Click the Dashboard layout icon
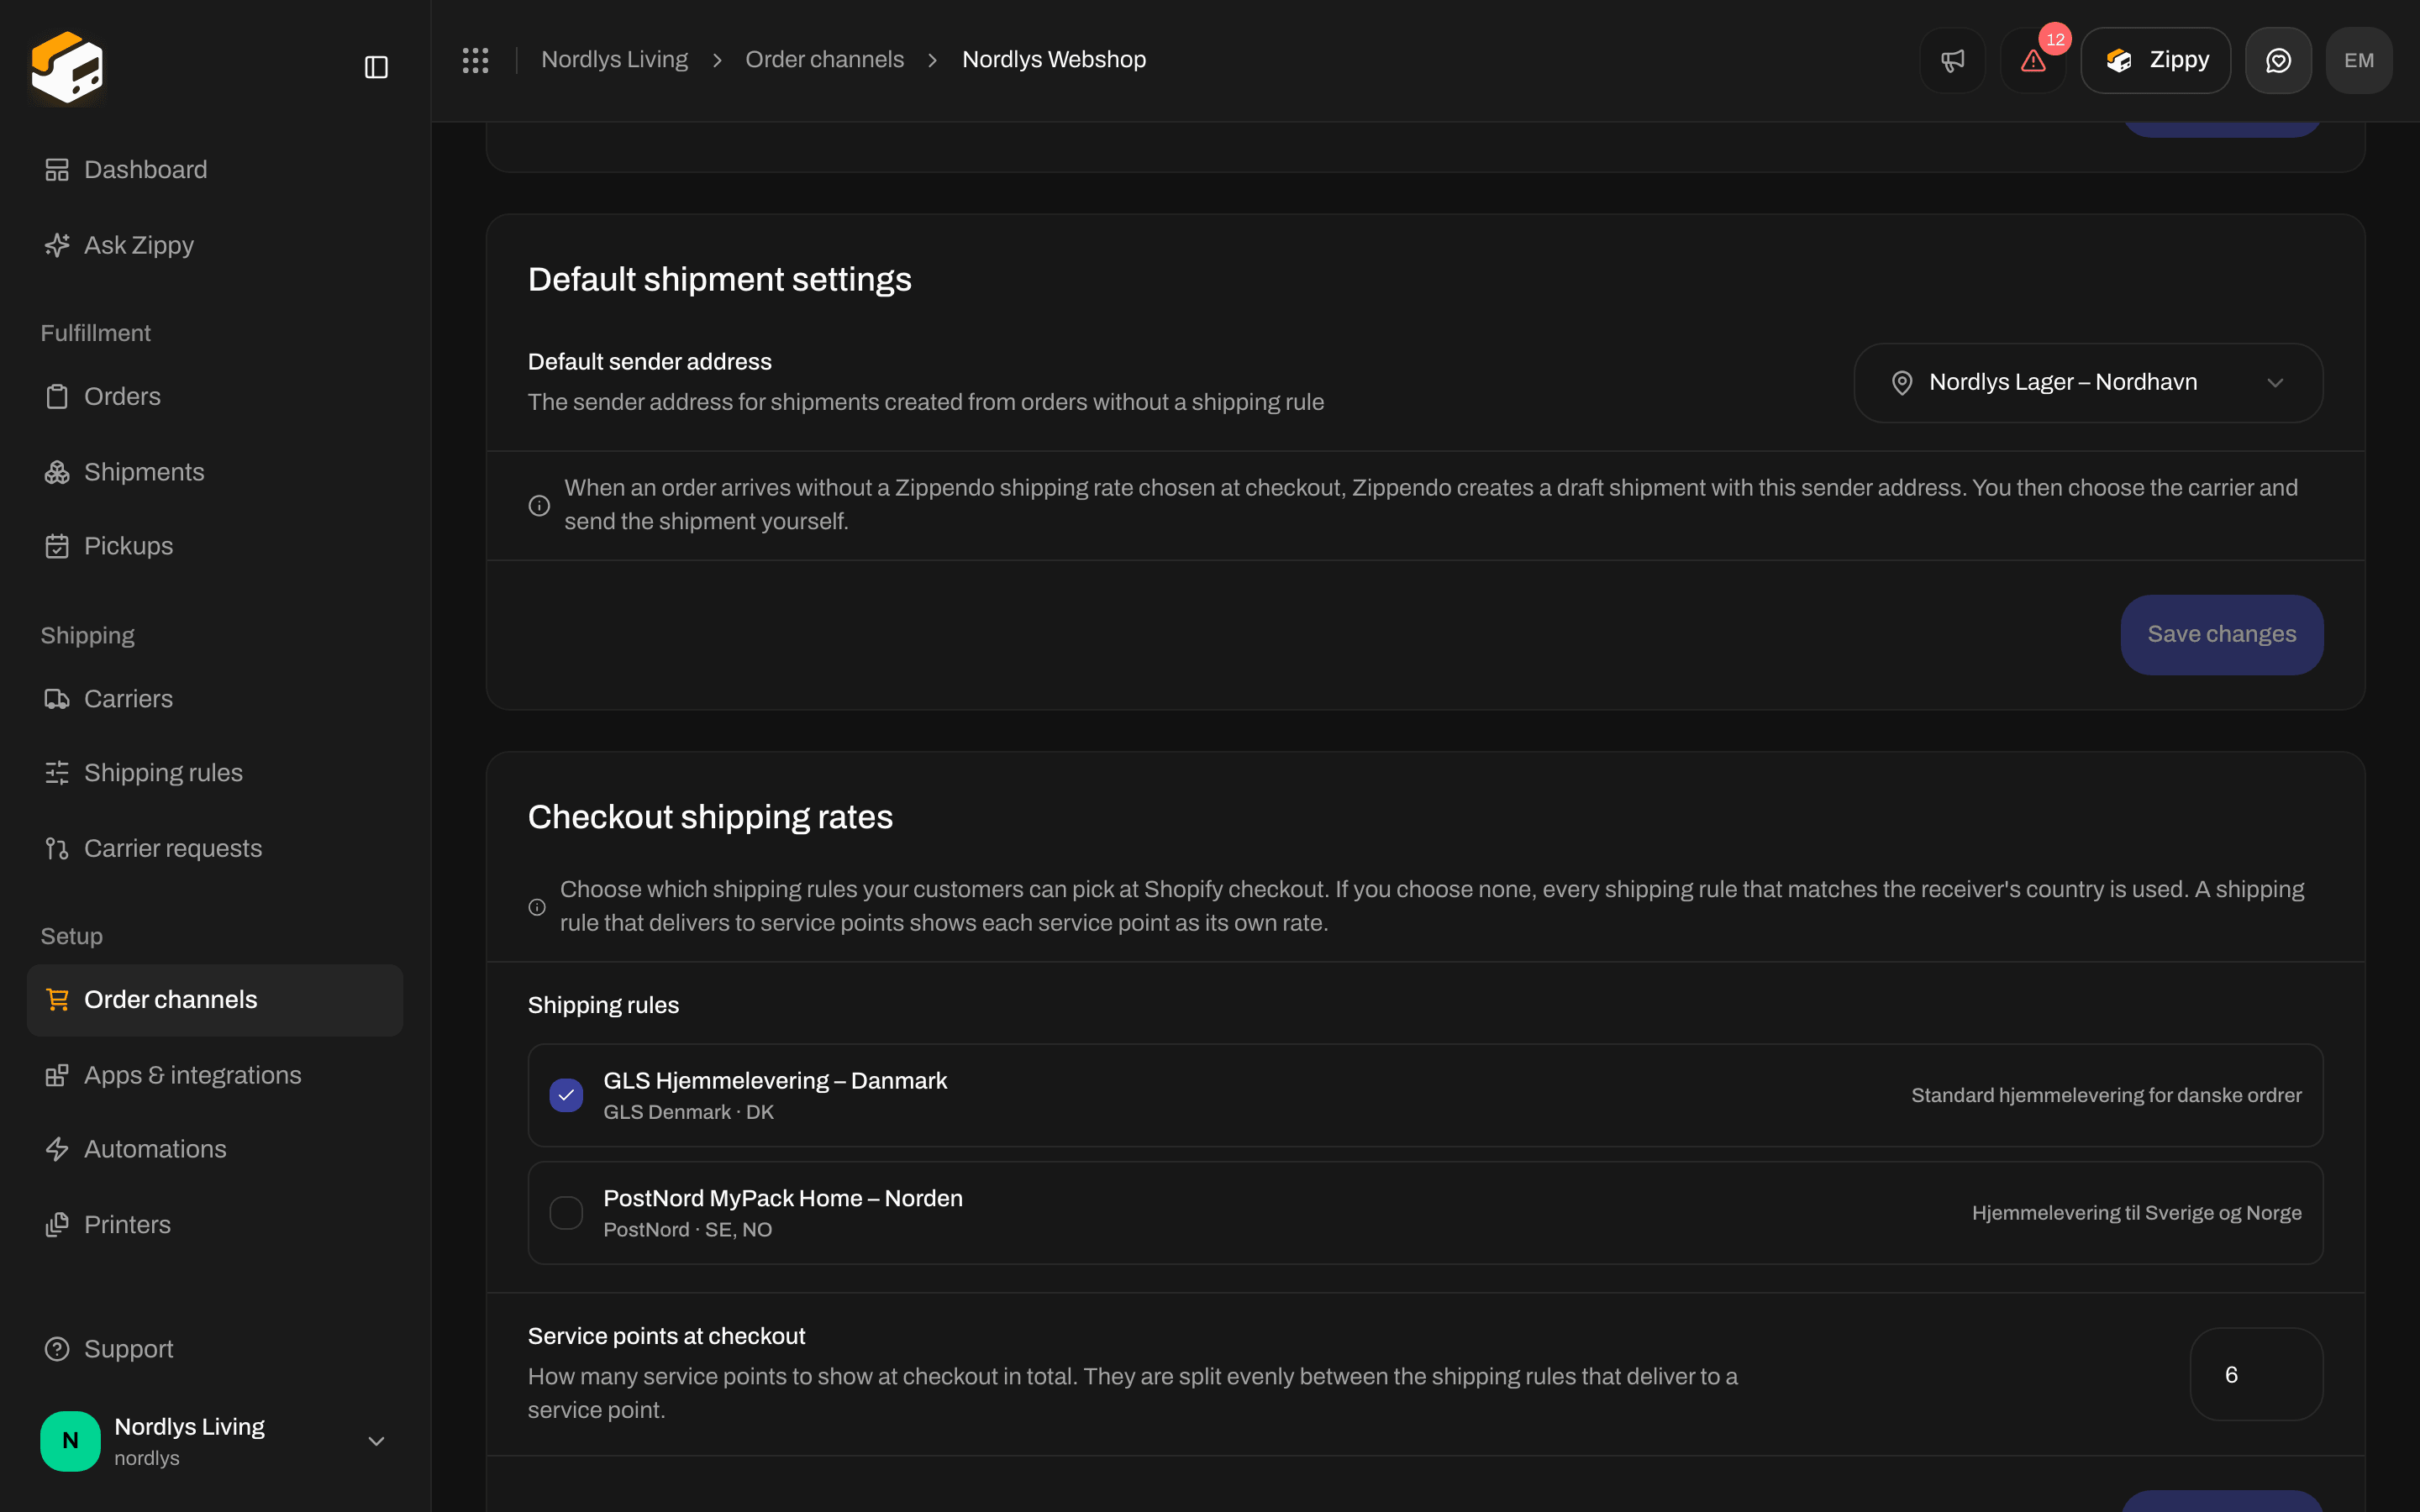This screenshot has height=1512, width=2420. tap(57, 170)
